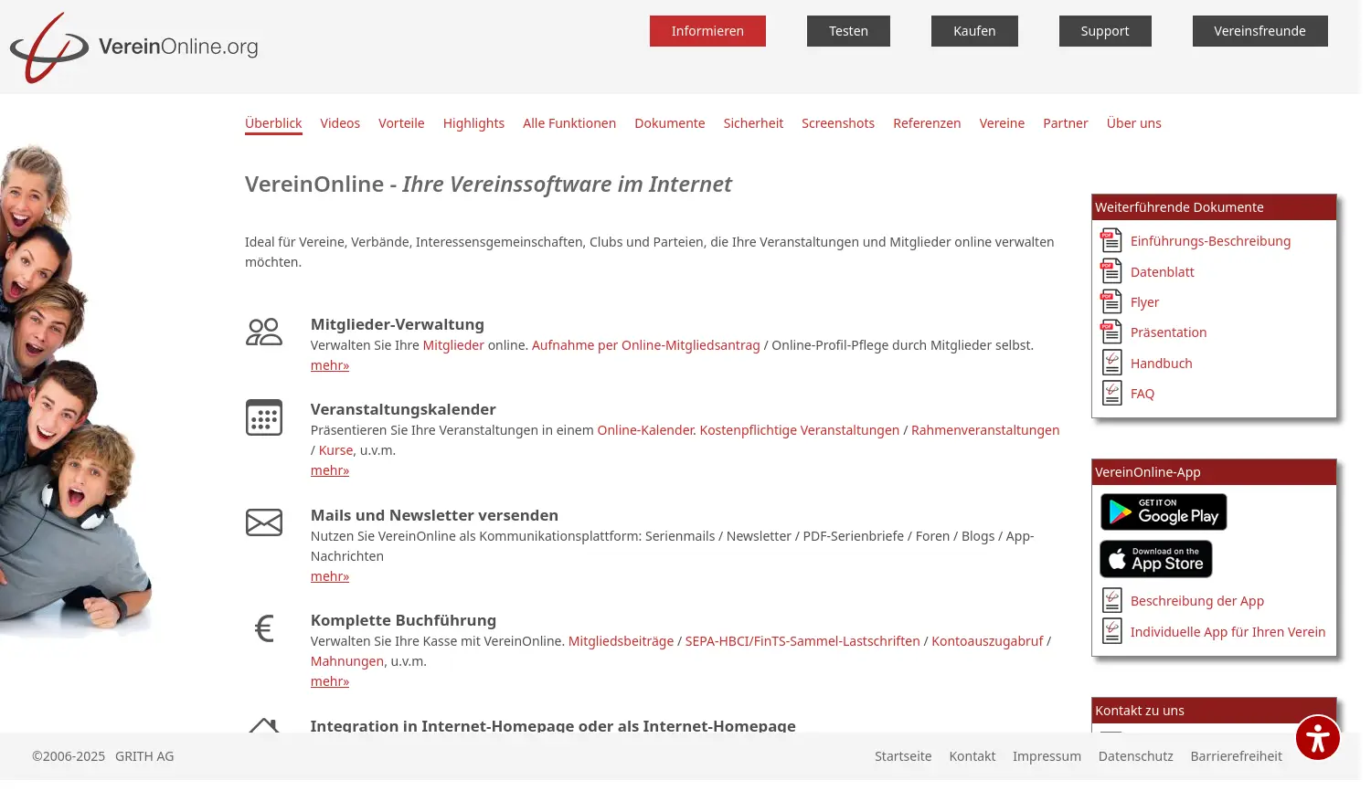
Task: Expand Veranstaltungskalender via its mehr» link
Action: click(329, 470)
